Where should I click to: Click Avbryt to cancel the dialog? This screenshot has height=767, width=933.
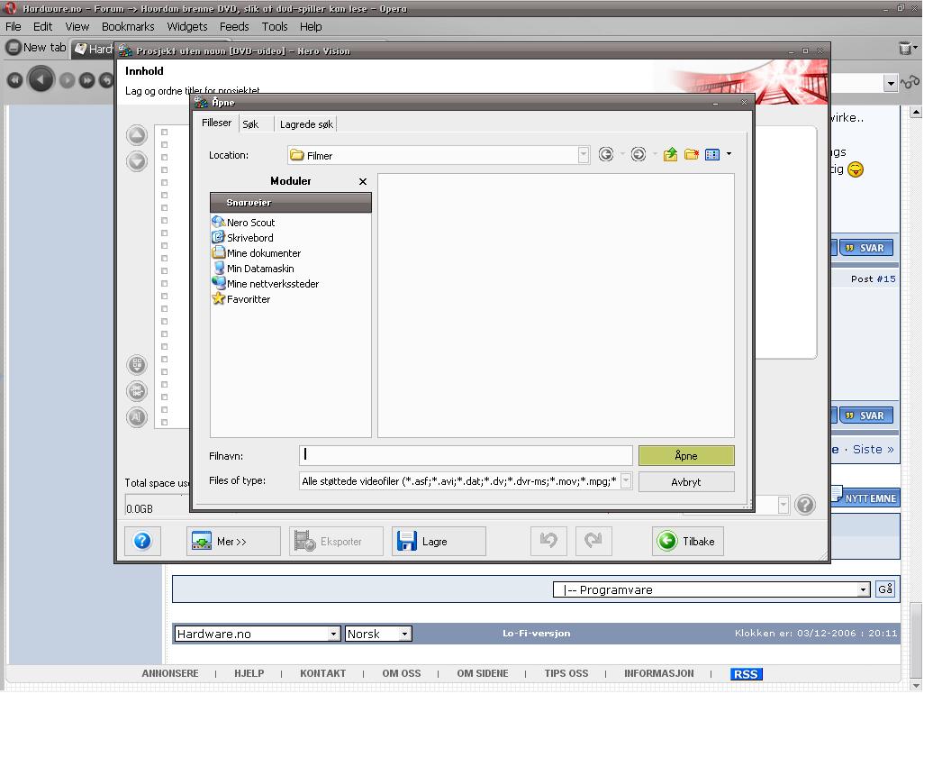coord(686,482)
